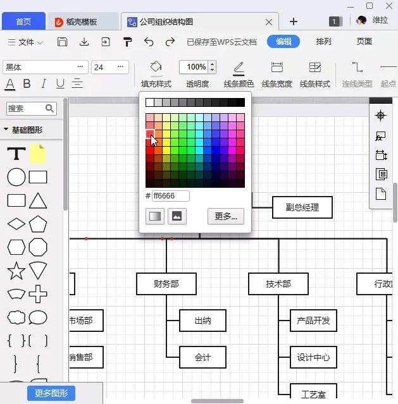Viewport: 398px width, 404px height.
Task: Click the hex color code input field
Action: point(171,196)
